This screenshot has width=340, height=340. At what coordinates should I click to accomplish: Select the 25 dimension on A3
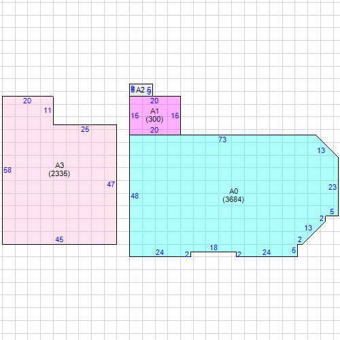point(85,129)
